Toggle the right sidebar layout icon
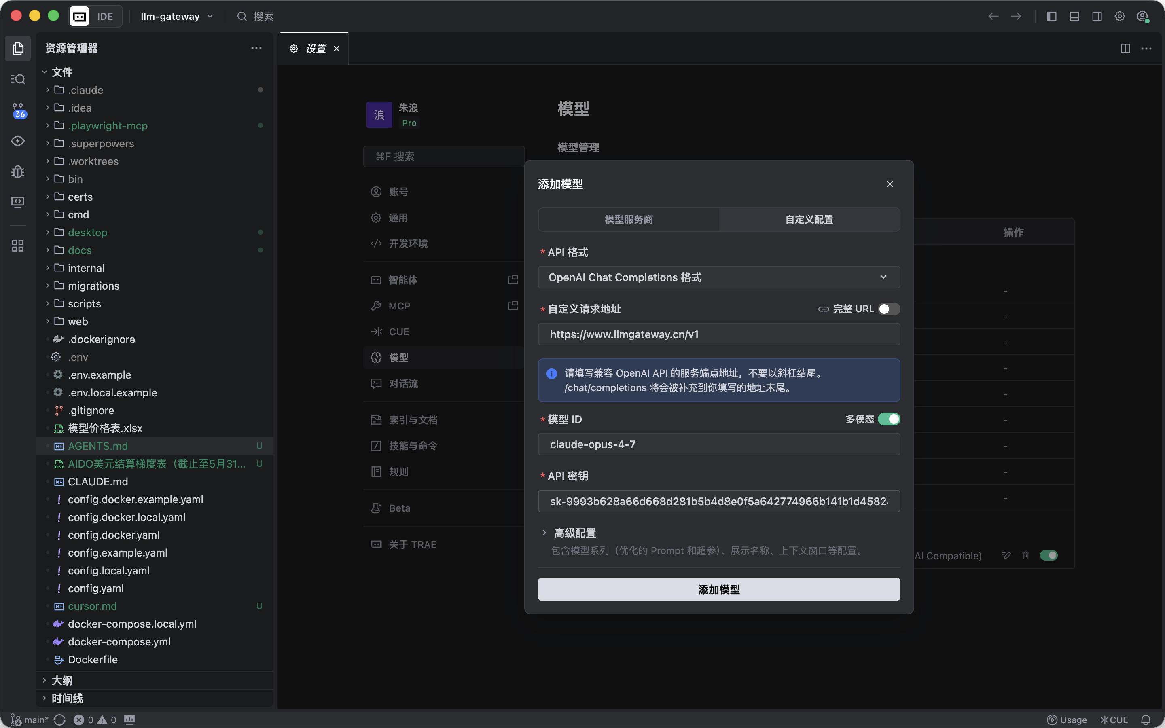The image size is (1165, 728). click(x=1097, y=16)
